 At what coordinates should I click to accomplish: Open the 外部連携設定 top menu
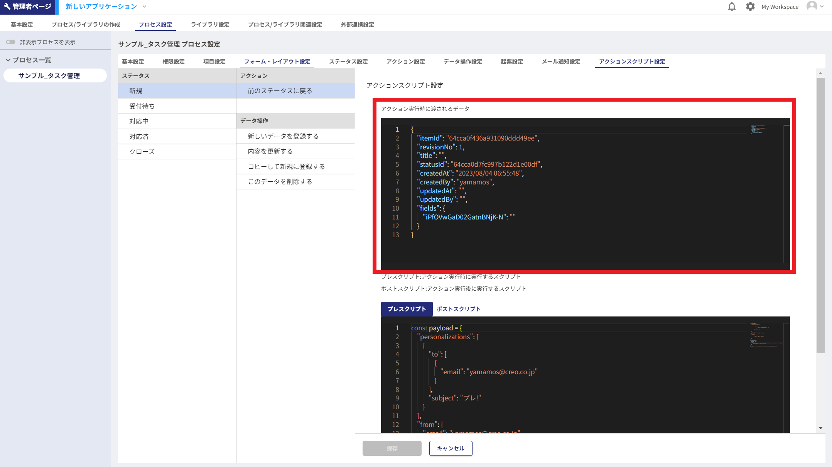click(357, 24)
